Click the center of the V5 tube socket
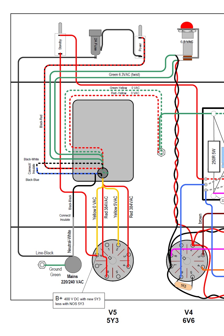 click(x=113, y=260)
